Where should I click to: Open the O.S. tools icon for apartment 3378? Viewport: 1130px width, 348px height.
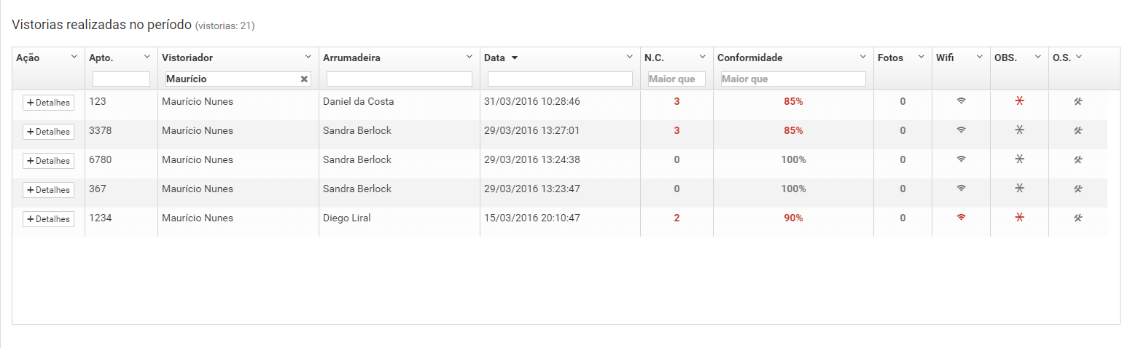pyautogui.click(x=1078, y=130)
